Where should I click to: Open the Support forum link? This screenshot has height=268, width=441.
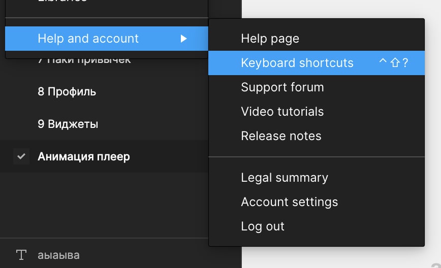pyautogui.click(x=317, y=87)
